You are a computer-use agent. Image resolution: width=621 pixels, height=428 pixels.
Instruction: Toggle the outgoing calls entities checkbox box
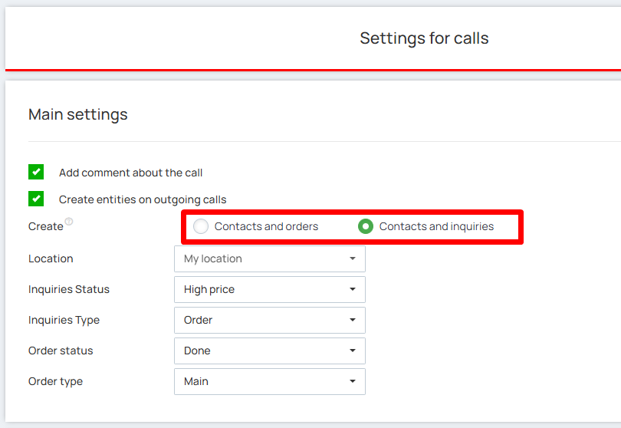[36, 199]
